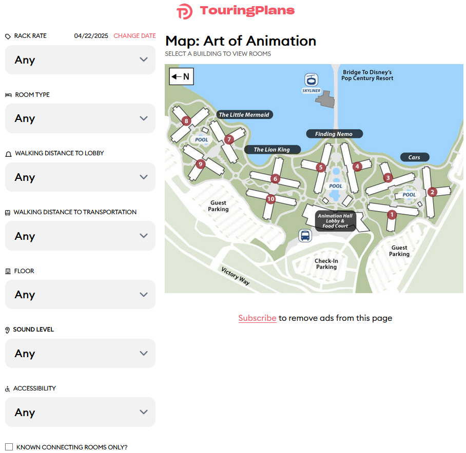Click the bus stop icon on map
The image size is (466, 453).
[305, 236]
